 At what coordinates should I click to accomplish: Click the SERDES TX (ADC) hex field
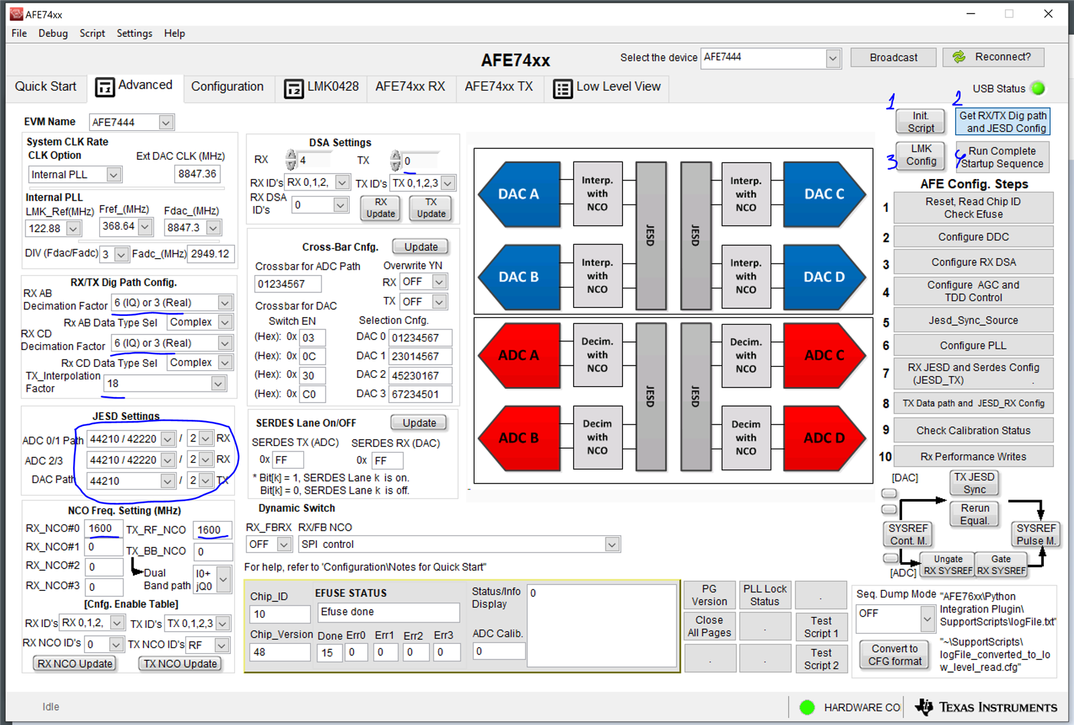click(288, 460)
